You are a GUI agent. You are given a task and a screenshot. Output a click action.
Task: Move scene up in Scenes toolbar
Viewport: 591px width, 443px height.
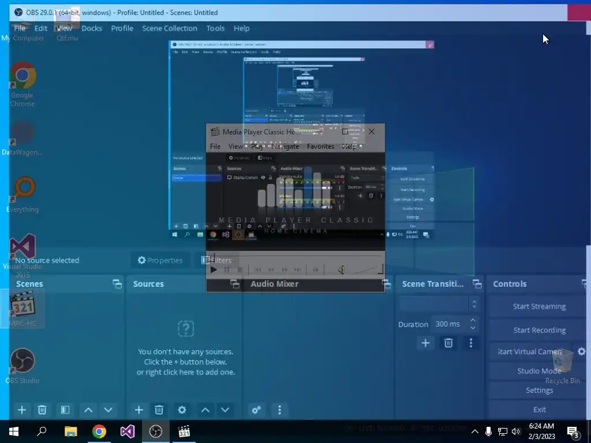(88, 410)
